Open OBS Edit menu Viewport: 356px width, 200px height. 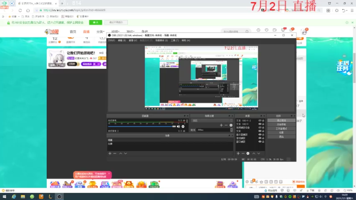tap(122, 41)
